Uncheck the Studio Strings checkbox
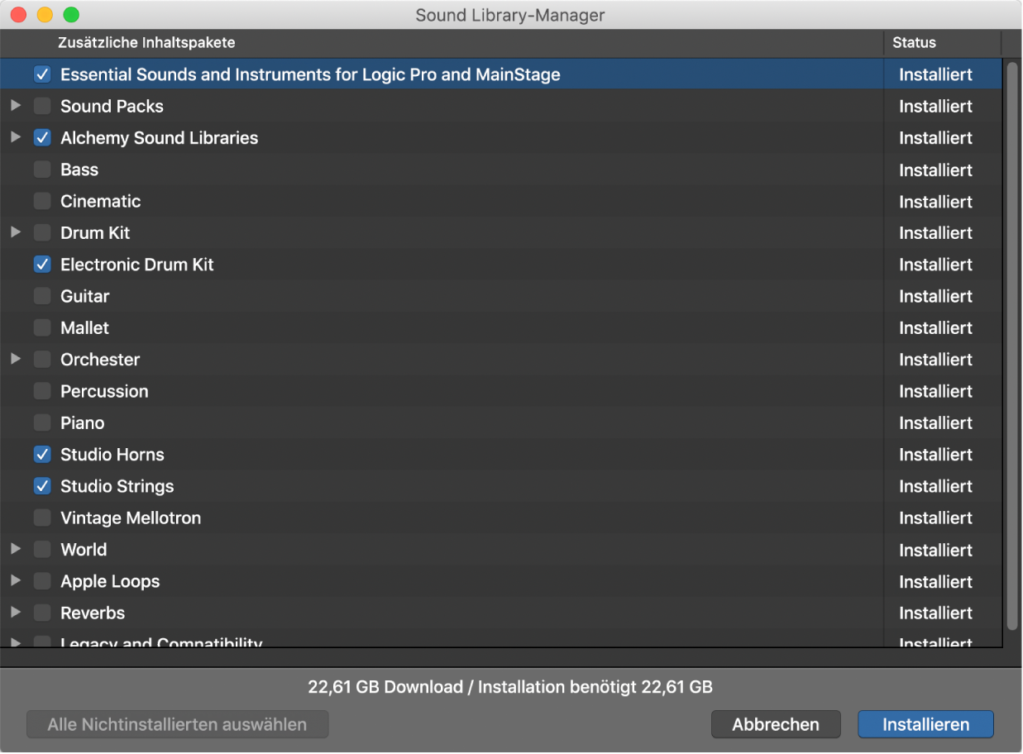The image size is (1023, 754). [x=42, y=487]
